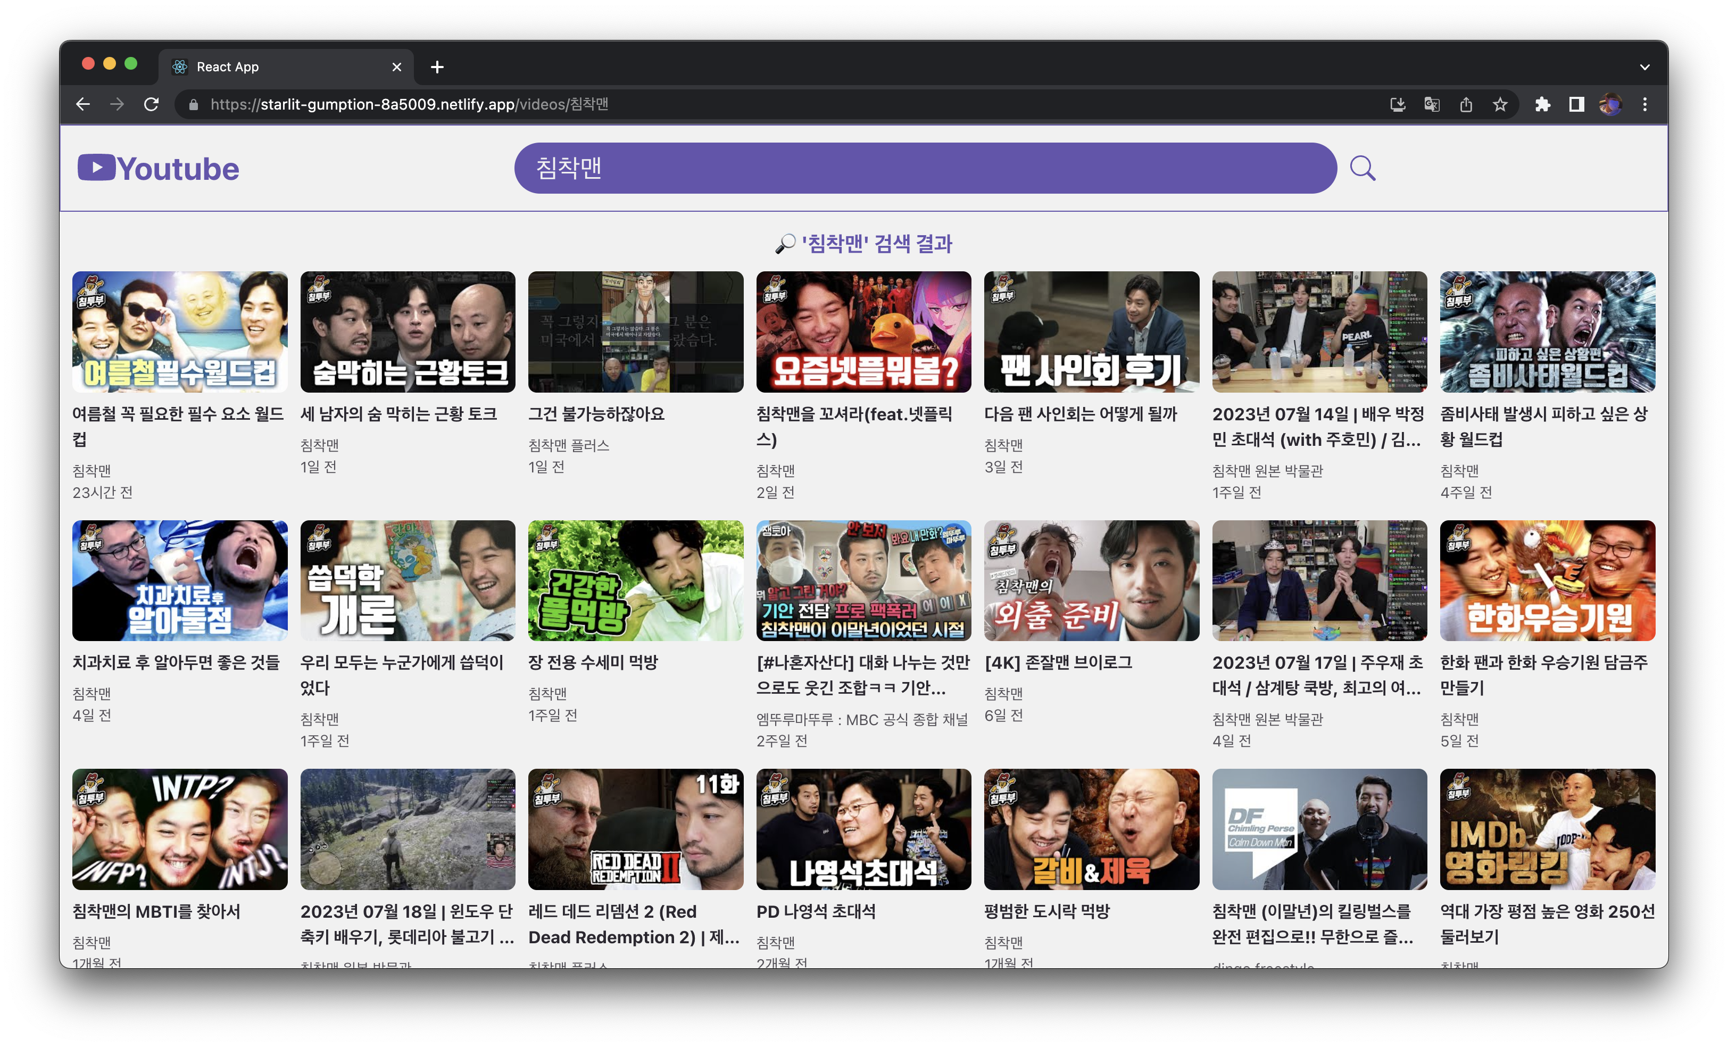This screenshot has height=1047, width=1728.
Task: Open the '팬 사인회 후기' thumbnail
Action: [x=1091, y=331]
